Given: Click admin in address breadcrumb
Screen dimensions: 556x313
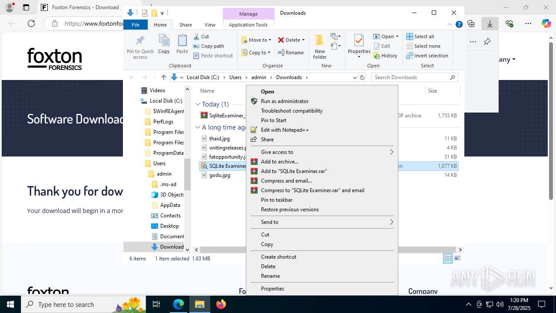Looking at the screenshot, I should point(258,77).
